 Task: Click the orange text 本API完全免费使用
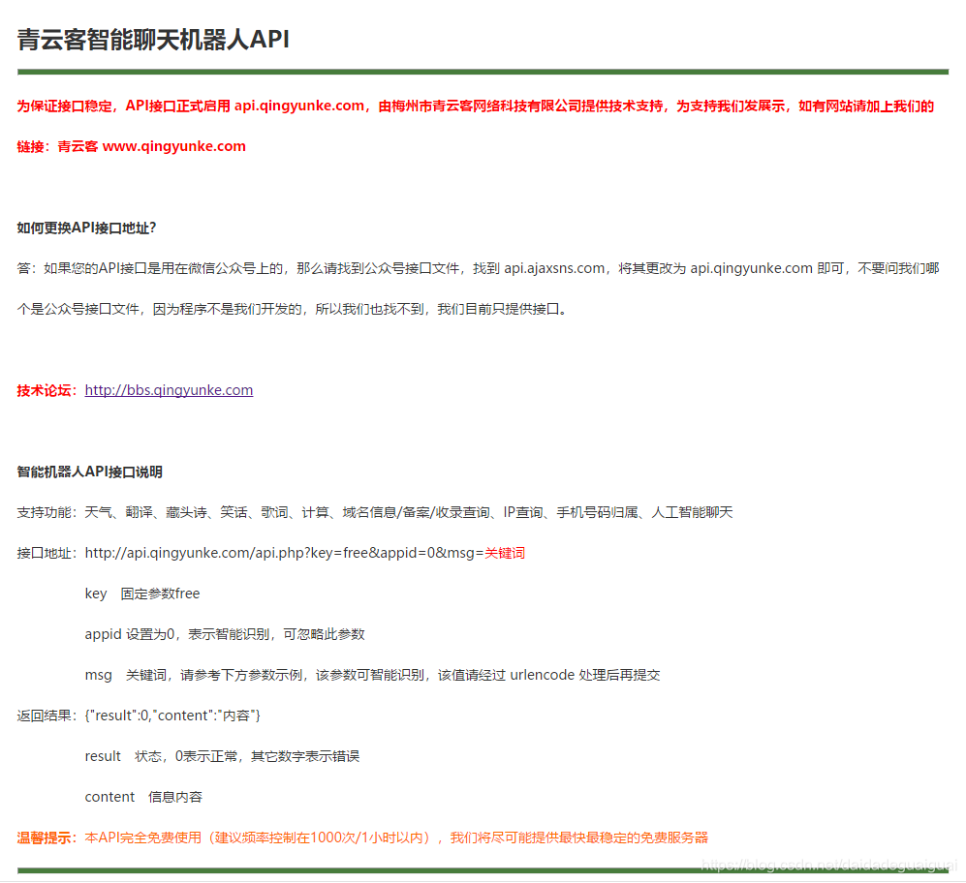click(396, 837)
